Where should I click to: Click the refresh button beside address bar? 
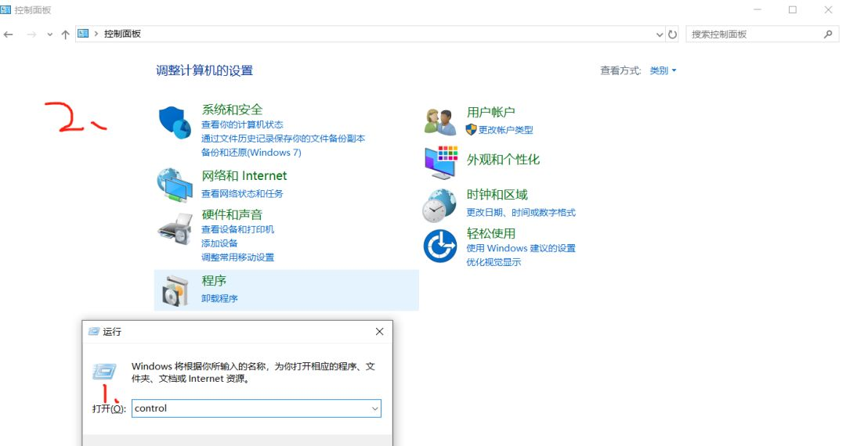coord(672,34)
